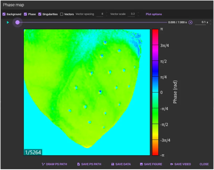The image size is (214, 170).
Task: Click the playback speed icon beside the time
Action: coord(191,22)
